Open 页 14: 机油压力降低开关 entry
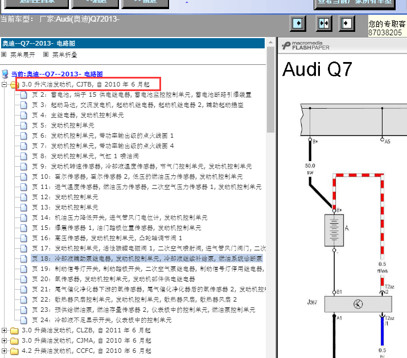This screenshot has height=358, width=407. coord(120,217)
